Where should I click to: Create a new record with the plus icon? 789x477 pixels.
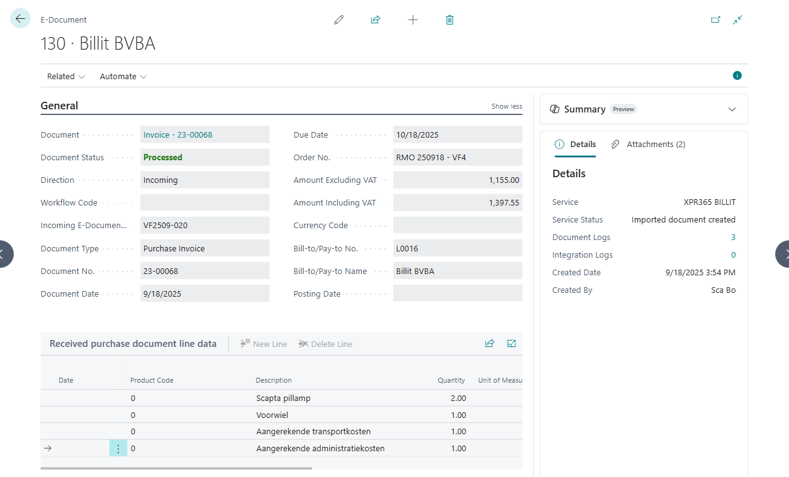413,19
